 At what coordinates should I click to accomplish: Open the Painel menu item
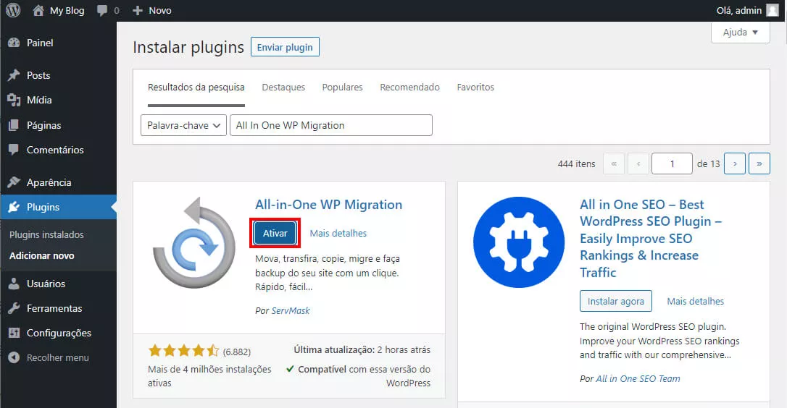click(58, 43)
